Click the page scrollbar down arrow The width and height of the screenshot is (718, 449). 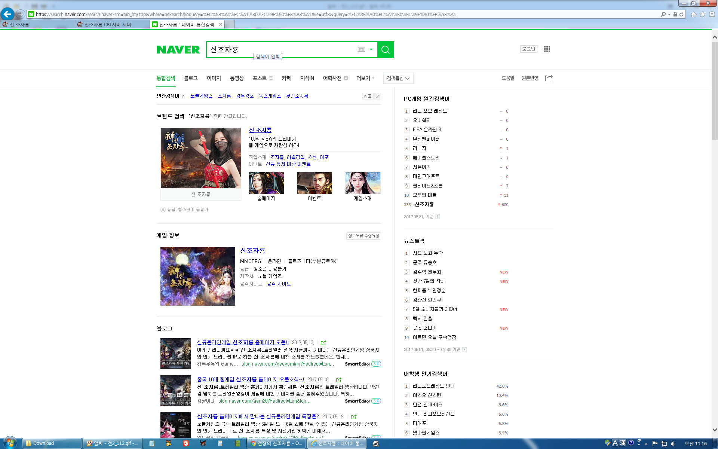(x=715, y=430)
